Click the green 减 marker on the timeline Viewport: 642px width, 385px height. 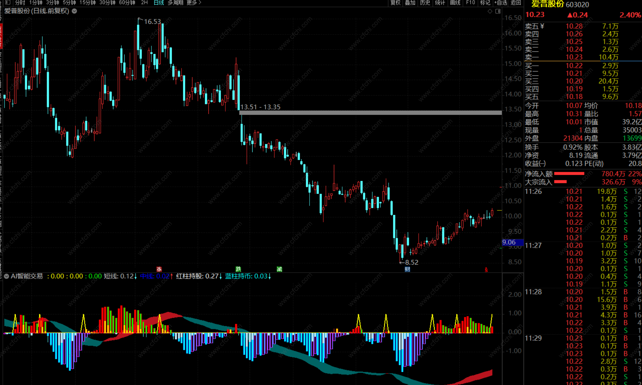coord(279,269)
